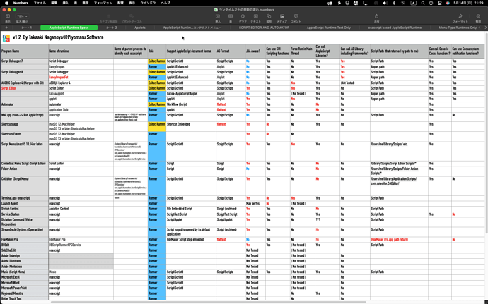Viewport: 488px width, 304px height.
Task: Select the 'CocoaApplet' runtime cell
Action: point(81,94)
